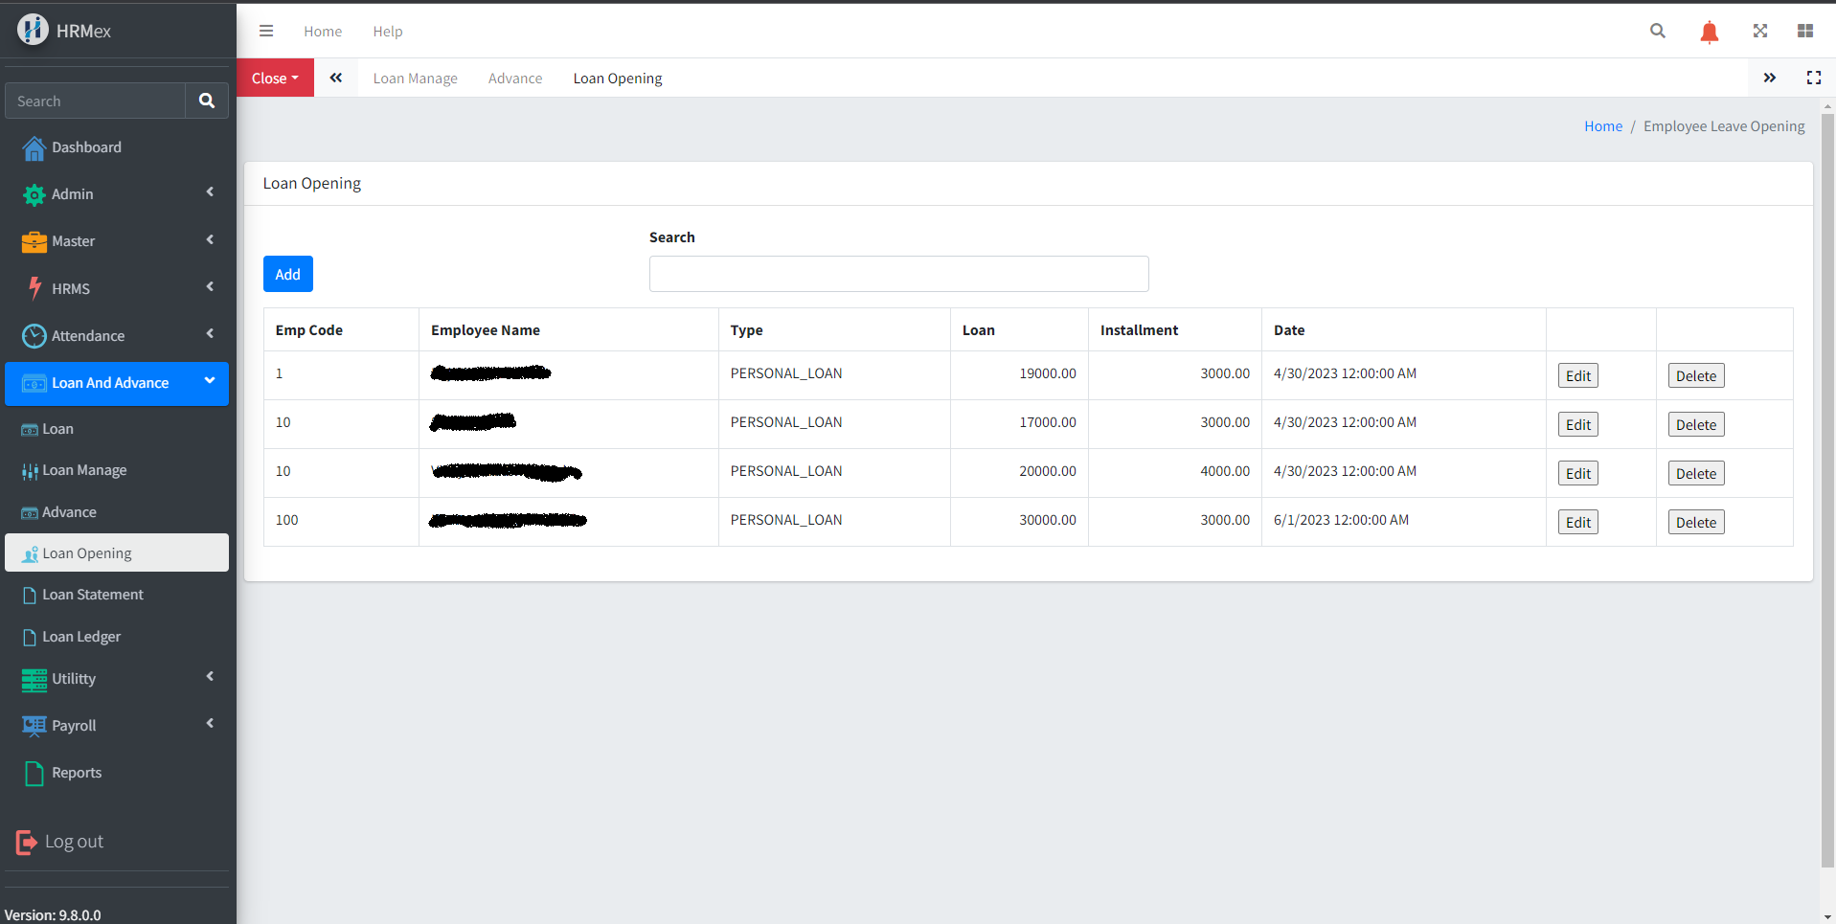Screen dimensions: 1836x924
Task: Switch to the Advance tab
Action: click(x=514, y=79)
